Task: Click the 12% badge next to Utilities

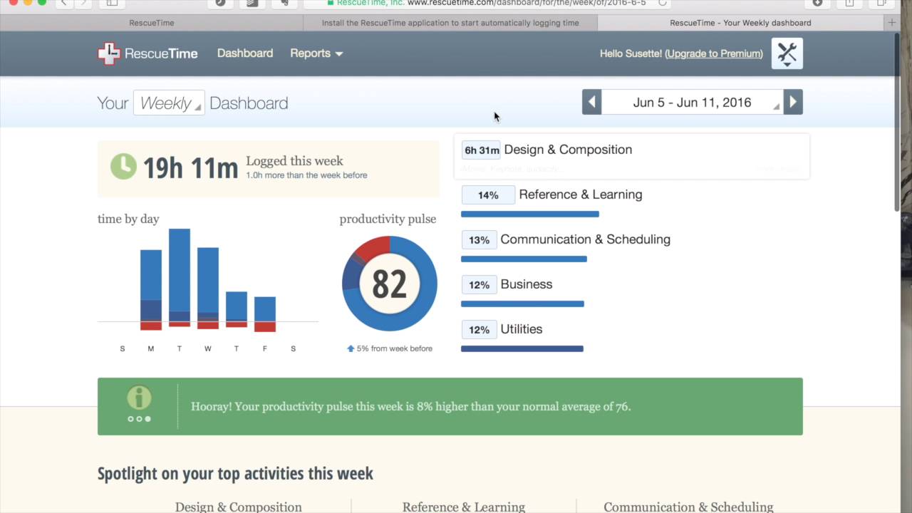Action: [x=479, y=330]
